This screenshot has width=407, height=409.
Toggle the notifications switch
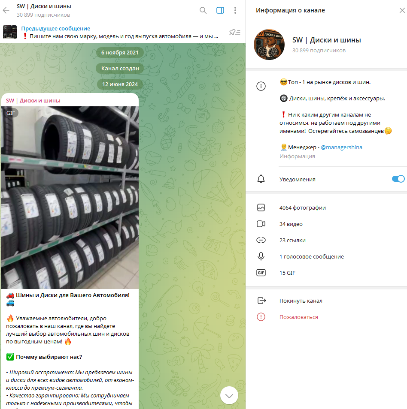pyautogui.click(x=398, y=179)
